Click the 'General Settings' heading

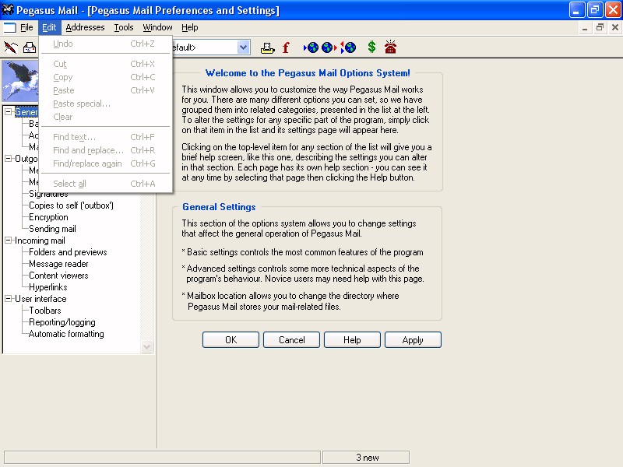click(219, 207)
